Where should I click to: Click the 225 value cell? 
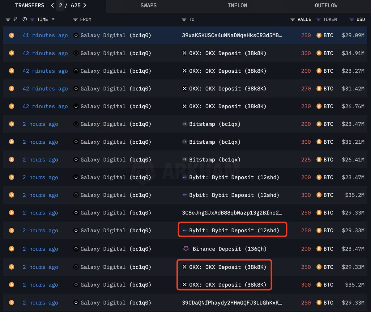[306, 159]
